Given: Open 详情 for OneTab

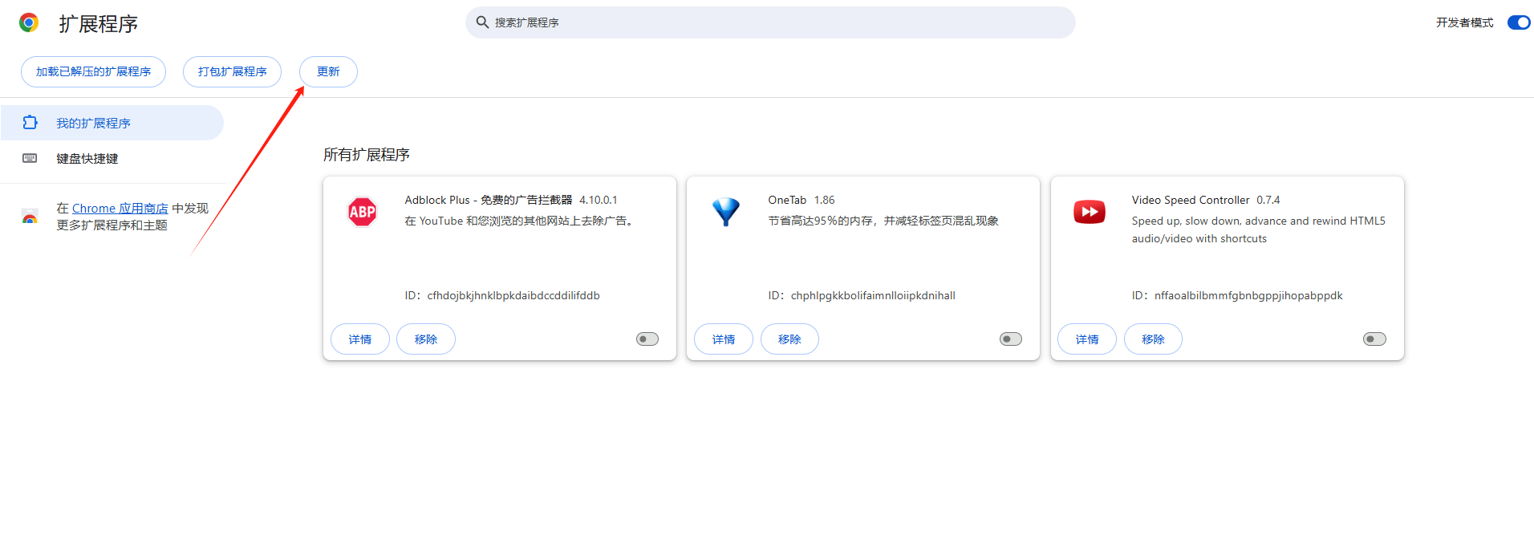Looking at the screenshot, I should (724, 339).
